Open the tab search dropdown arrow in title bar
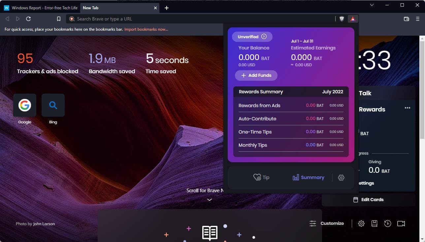 coord(372,5)
